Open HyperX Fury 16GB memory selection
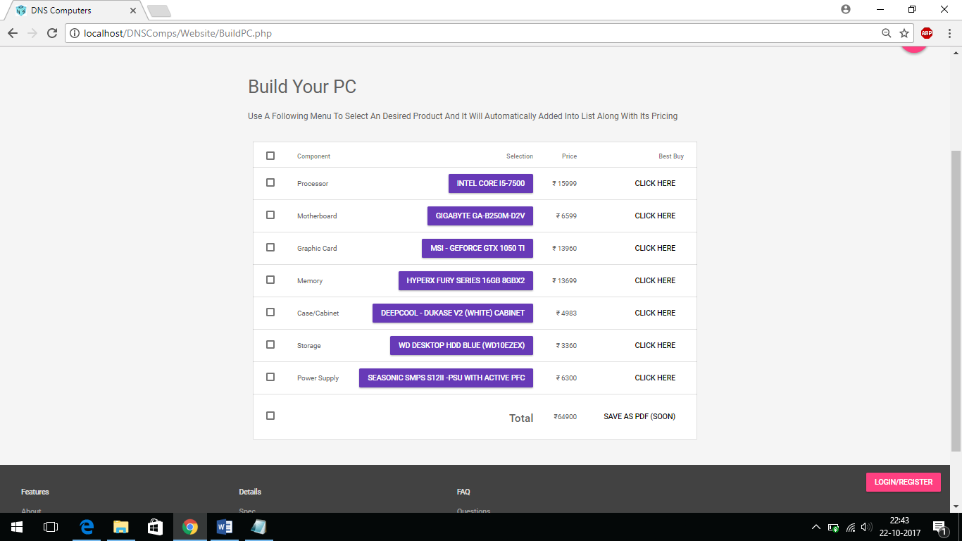Screen dimensions: 962x541 [x=466, y=280]
